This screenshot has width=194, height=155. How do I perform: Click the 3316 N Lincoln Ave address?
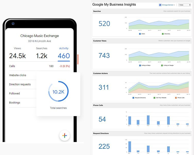(x=39, y=41)
